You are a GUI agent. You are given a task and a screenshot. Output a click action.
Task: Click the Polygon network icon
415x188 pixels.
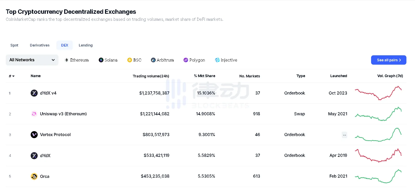(x=186, y=60)
